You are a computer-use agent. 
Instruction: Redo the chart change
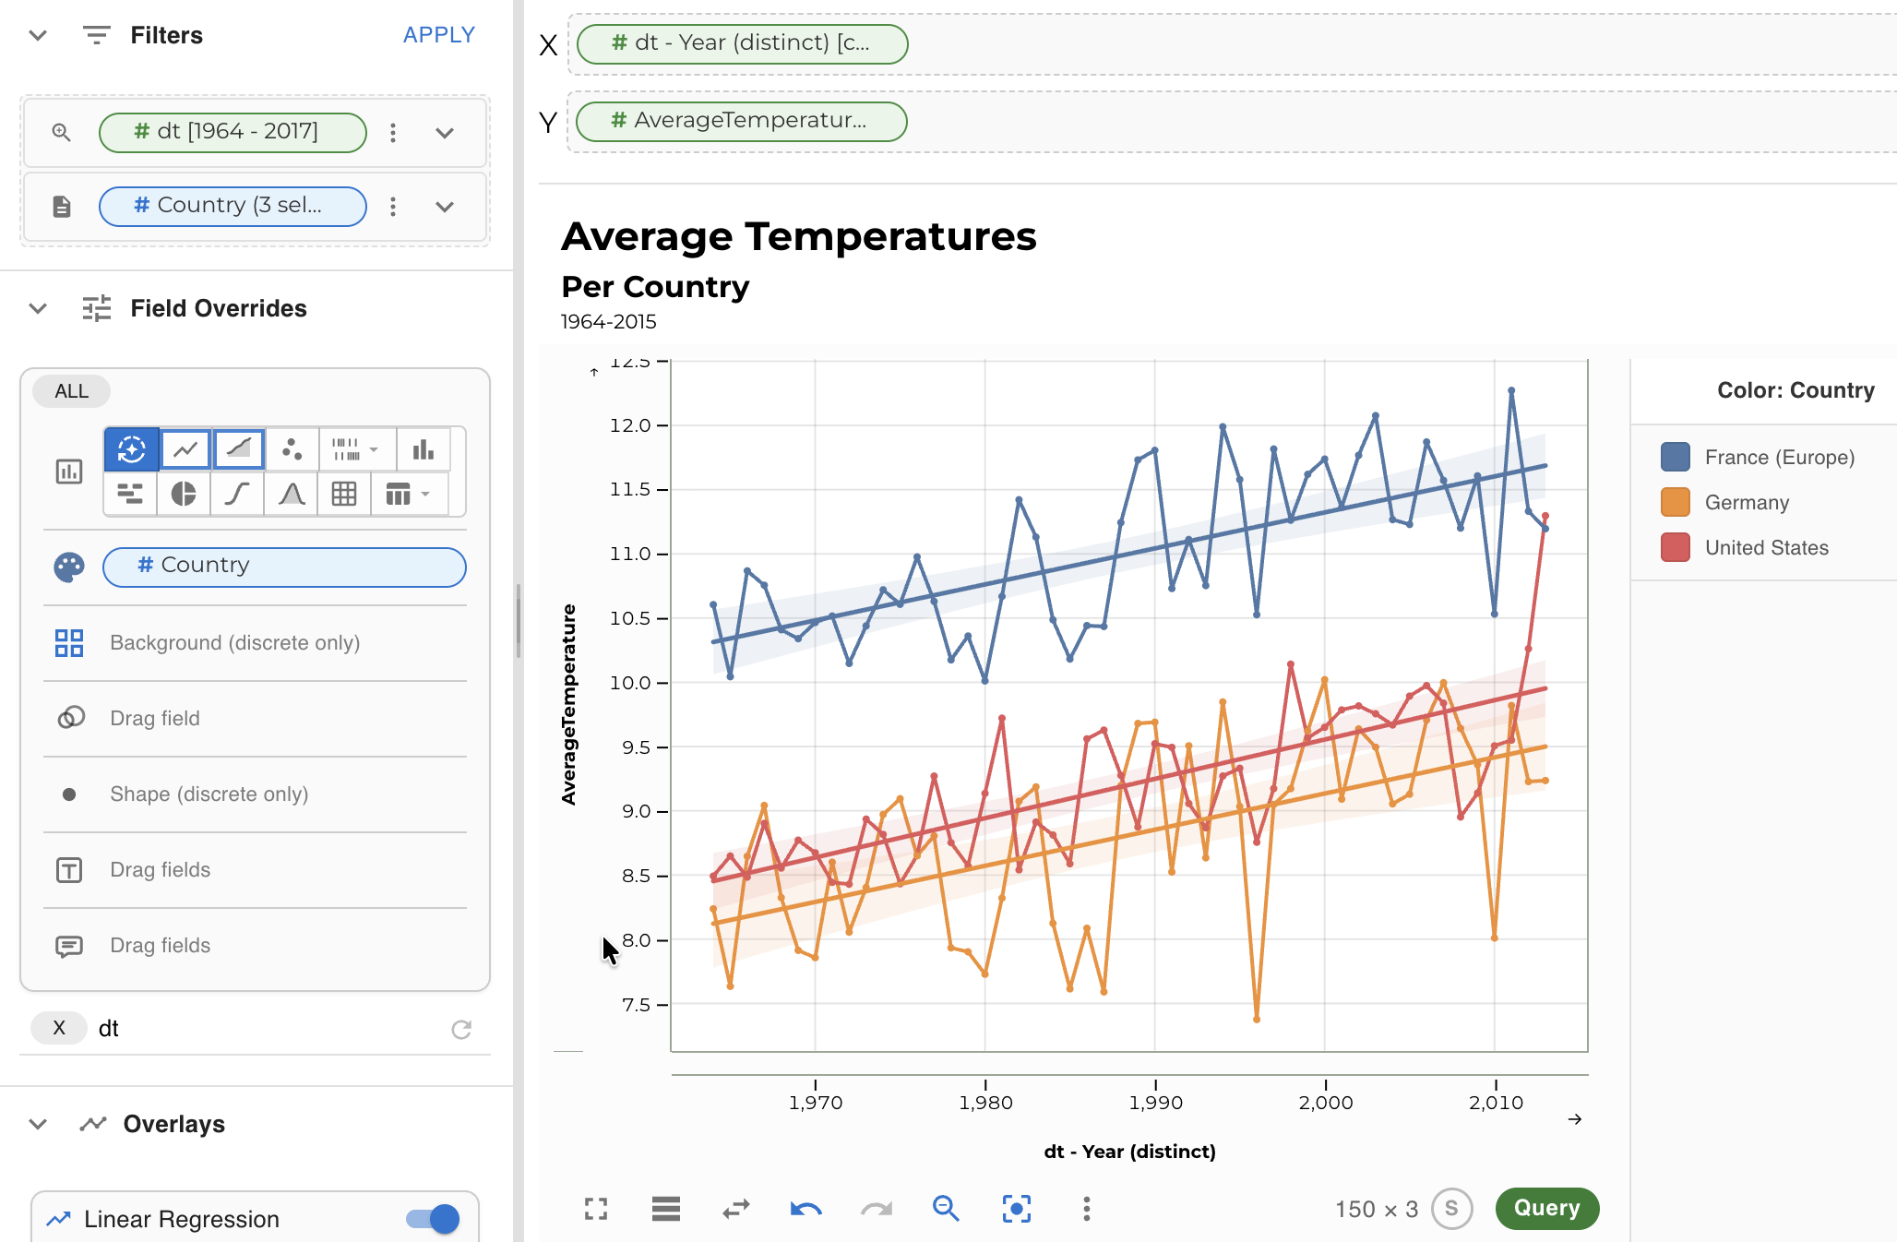(877, 1209)
